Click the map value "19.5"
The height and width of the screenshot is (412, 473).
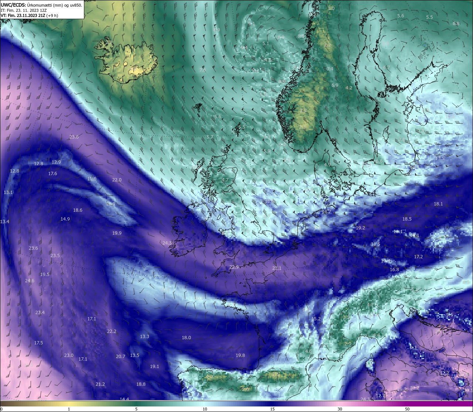(45, 274)
